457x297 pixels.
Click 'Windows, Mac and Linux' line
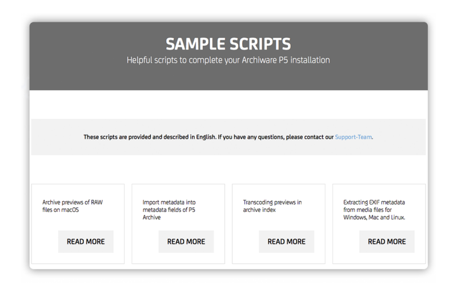[x=374, y=218]
